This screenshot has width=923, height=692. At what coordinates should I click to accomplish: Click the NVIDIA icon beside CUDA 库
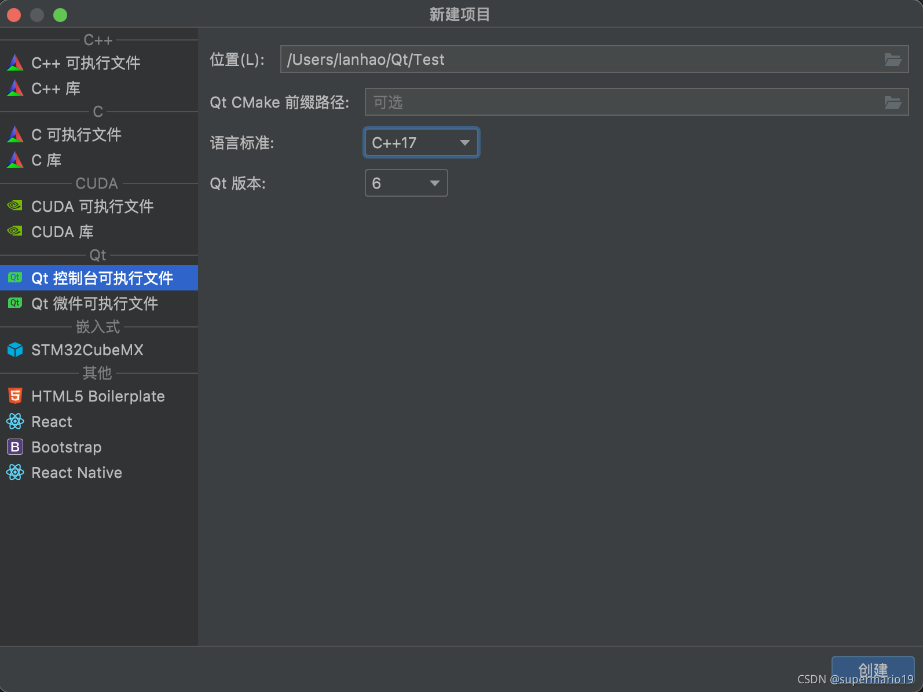click(15, 231)
